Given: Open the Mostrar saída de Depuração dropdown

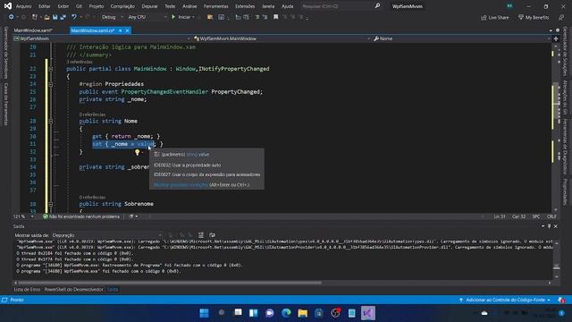Looking at the screenshot, I should (107, 235).
